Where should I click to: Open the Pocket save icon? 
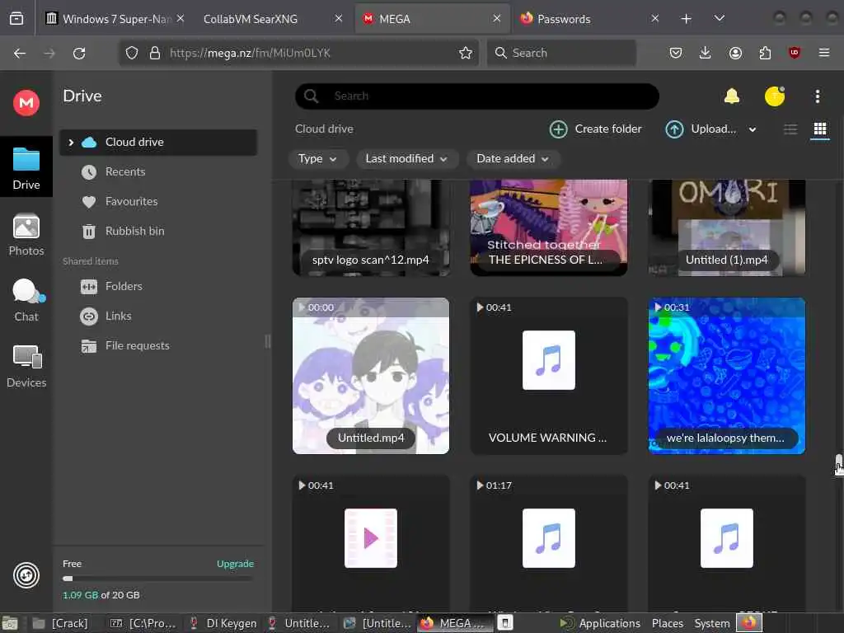(676, 53)
